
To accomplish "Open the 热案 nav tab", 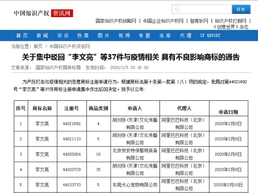I will (83, 36).
